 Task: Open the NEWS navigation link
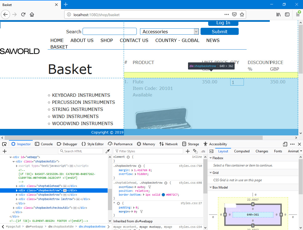[x=213, y=40]
